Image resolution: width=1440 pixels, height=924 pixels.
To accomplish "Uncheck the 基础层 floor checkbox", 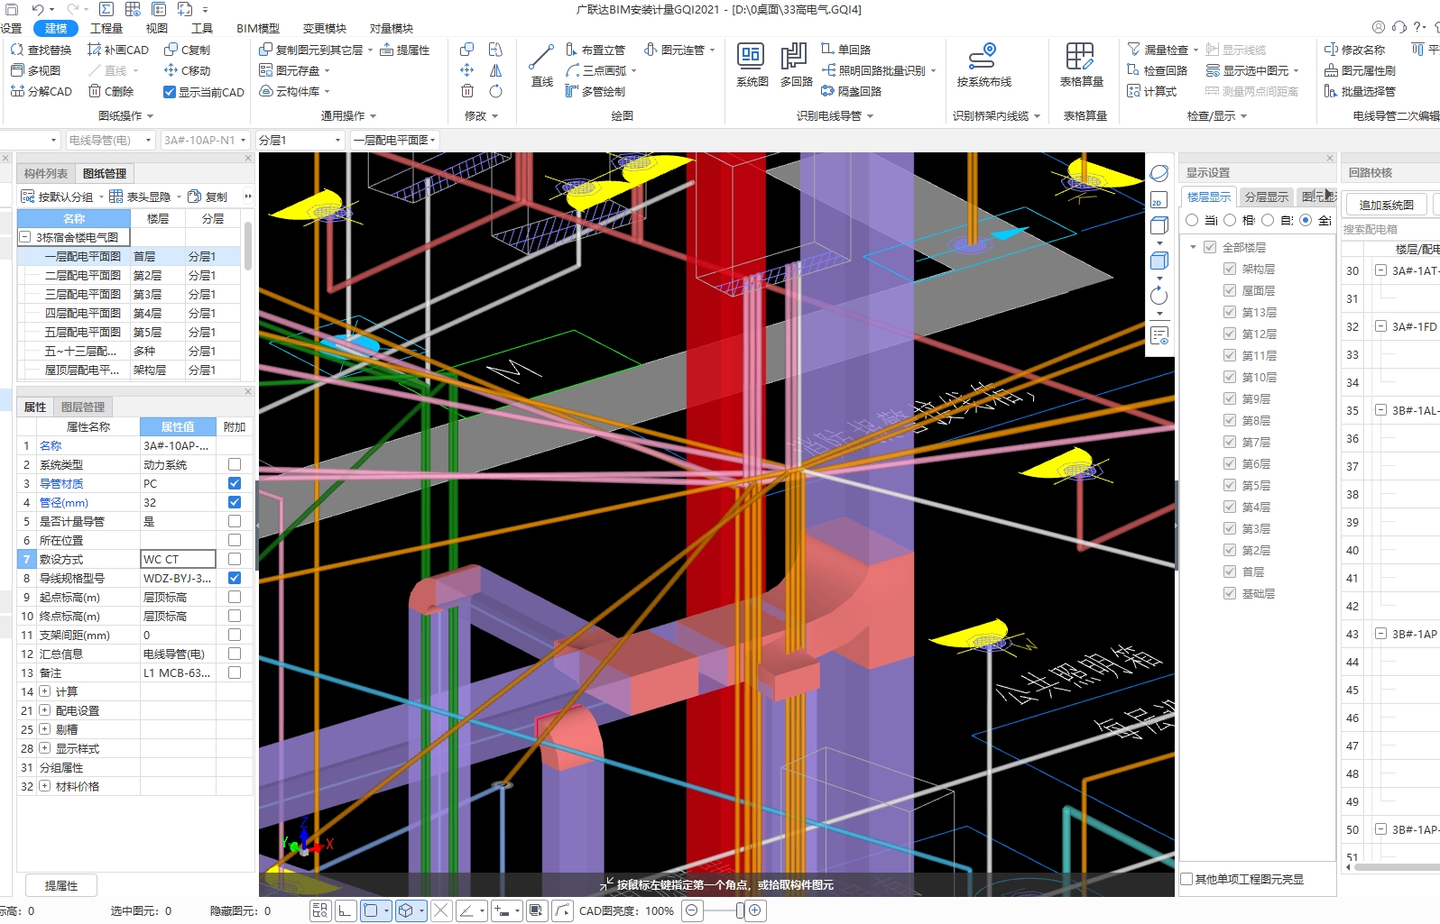I will pos(1229,593).
